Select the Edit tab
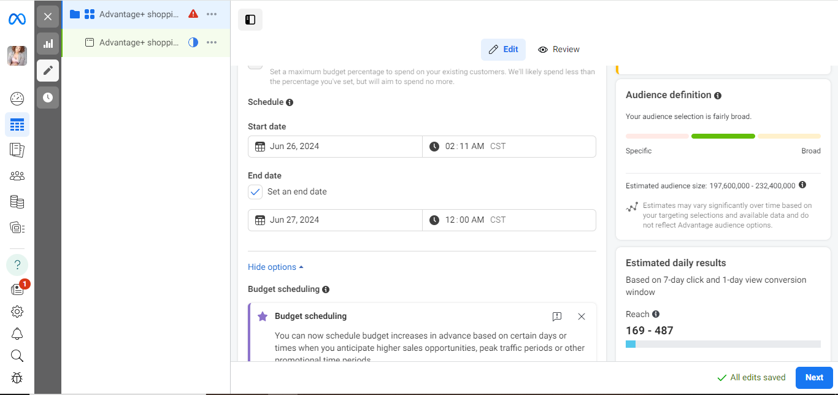838x395 pixels. click(x=503, y=50)
